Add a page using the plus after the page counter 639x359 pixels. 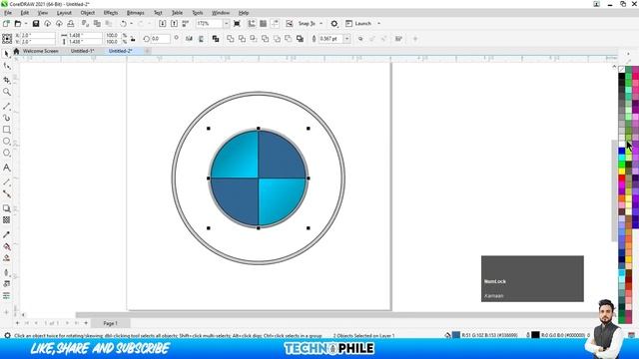tap(86, 323)
